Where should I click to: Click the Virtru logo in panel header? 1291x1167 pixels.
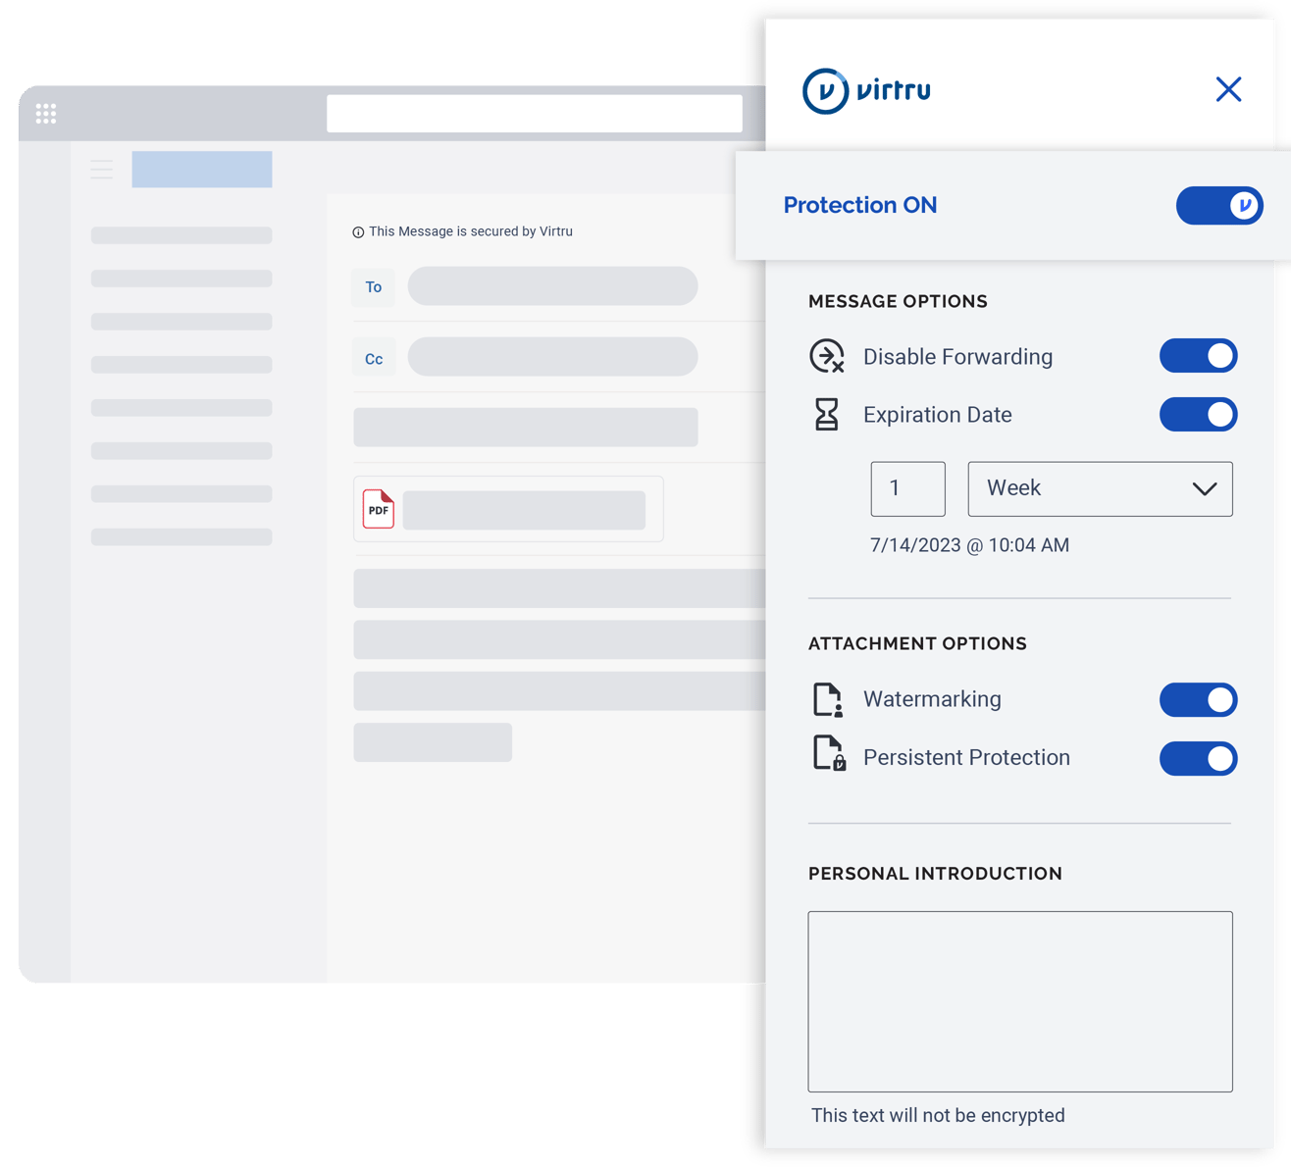[x=867, y=89]
